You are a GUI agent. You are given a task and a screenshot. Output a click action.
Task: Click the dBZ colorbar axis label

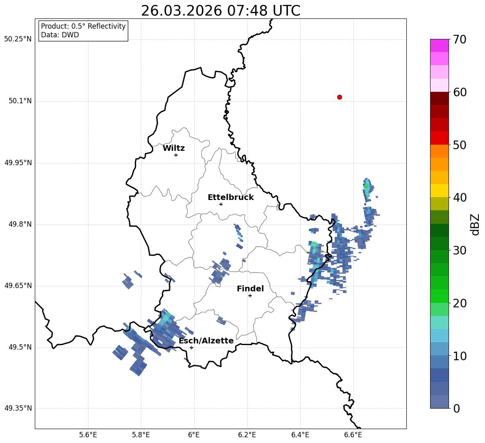point(475,224)
